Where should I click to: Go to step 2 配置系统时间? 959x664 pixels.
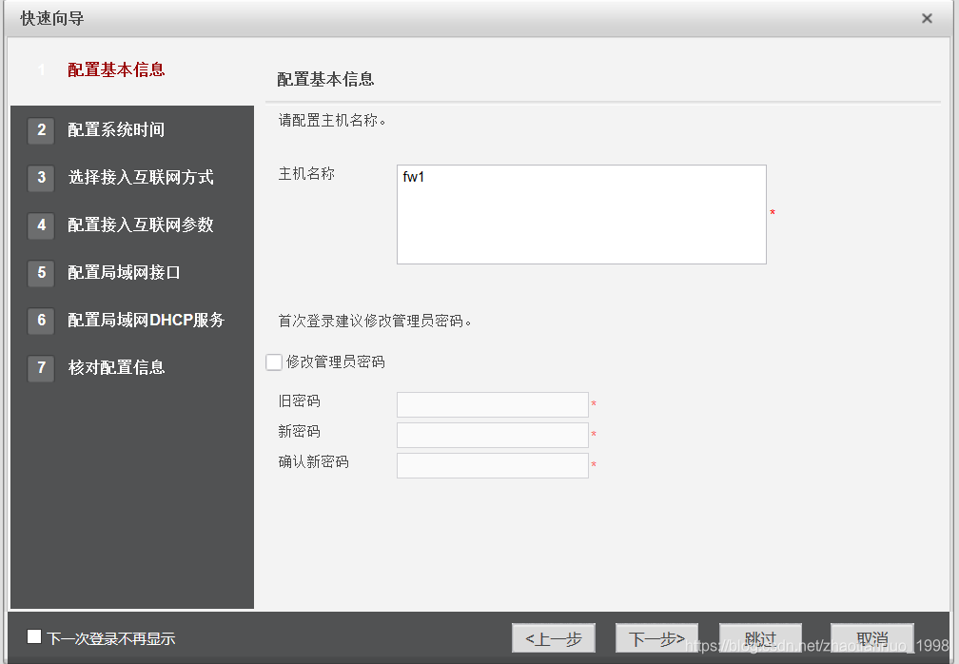click(x=116, y=129)
